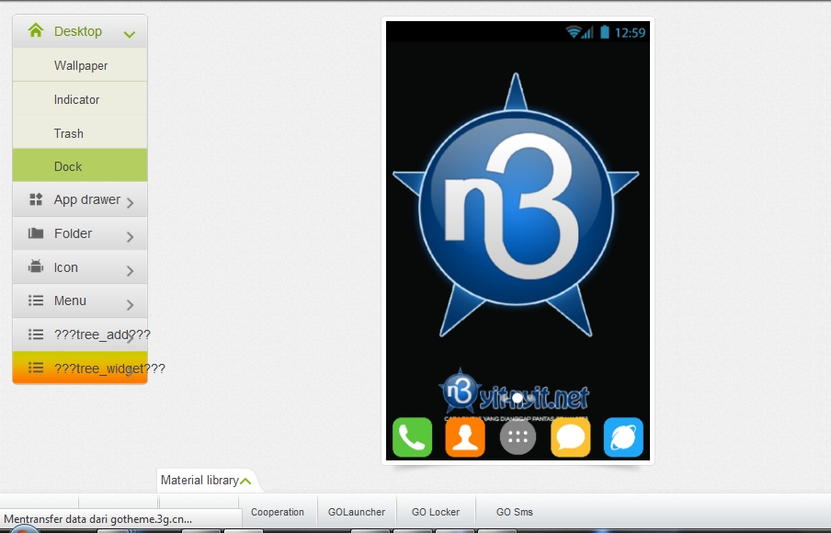831x533 pixels.
Task: Tap the orange contacts dock icon
Action: [x=465, y=437]
